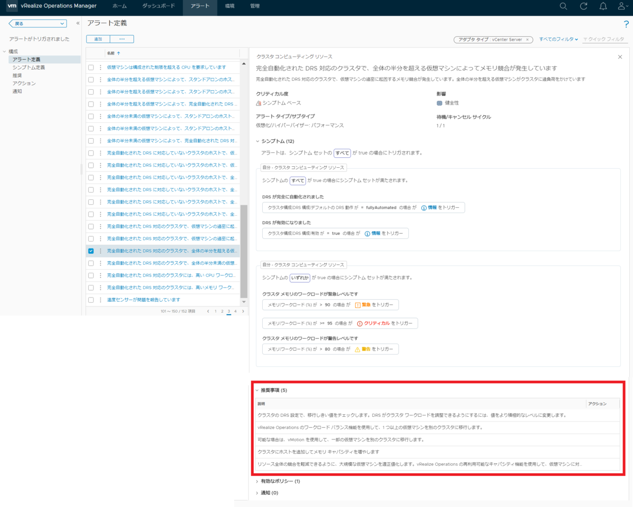
Task: Open the 管理 tab
Action: click(255, 6)
